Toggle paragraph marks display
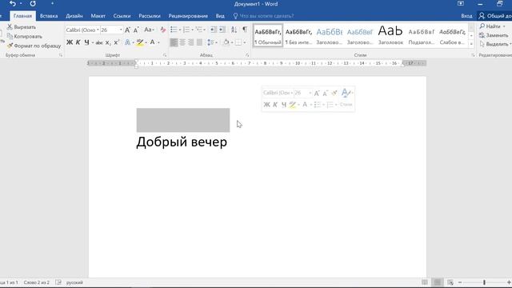 245,30
